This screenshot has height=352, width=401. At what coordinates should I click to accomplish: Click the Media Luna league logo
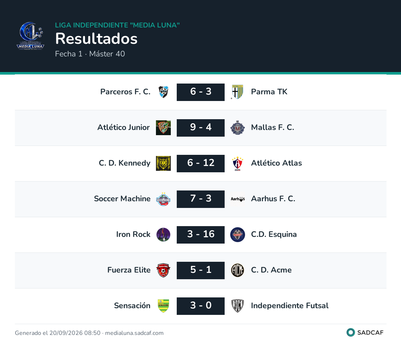30,36
